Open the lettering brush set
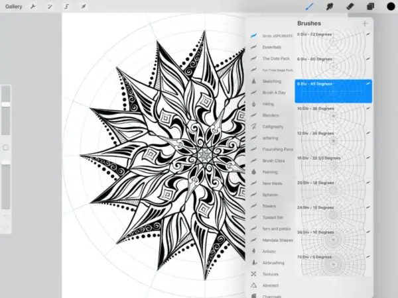This screenshot has height=298, width=398. (271, 138)
